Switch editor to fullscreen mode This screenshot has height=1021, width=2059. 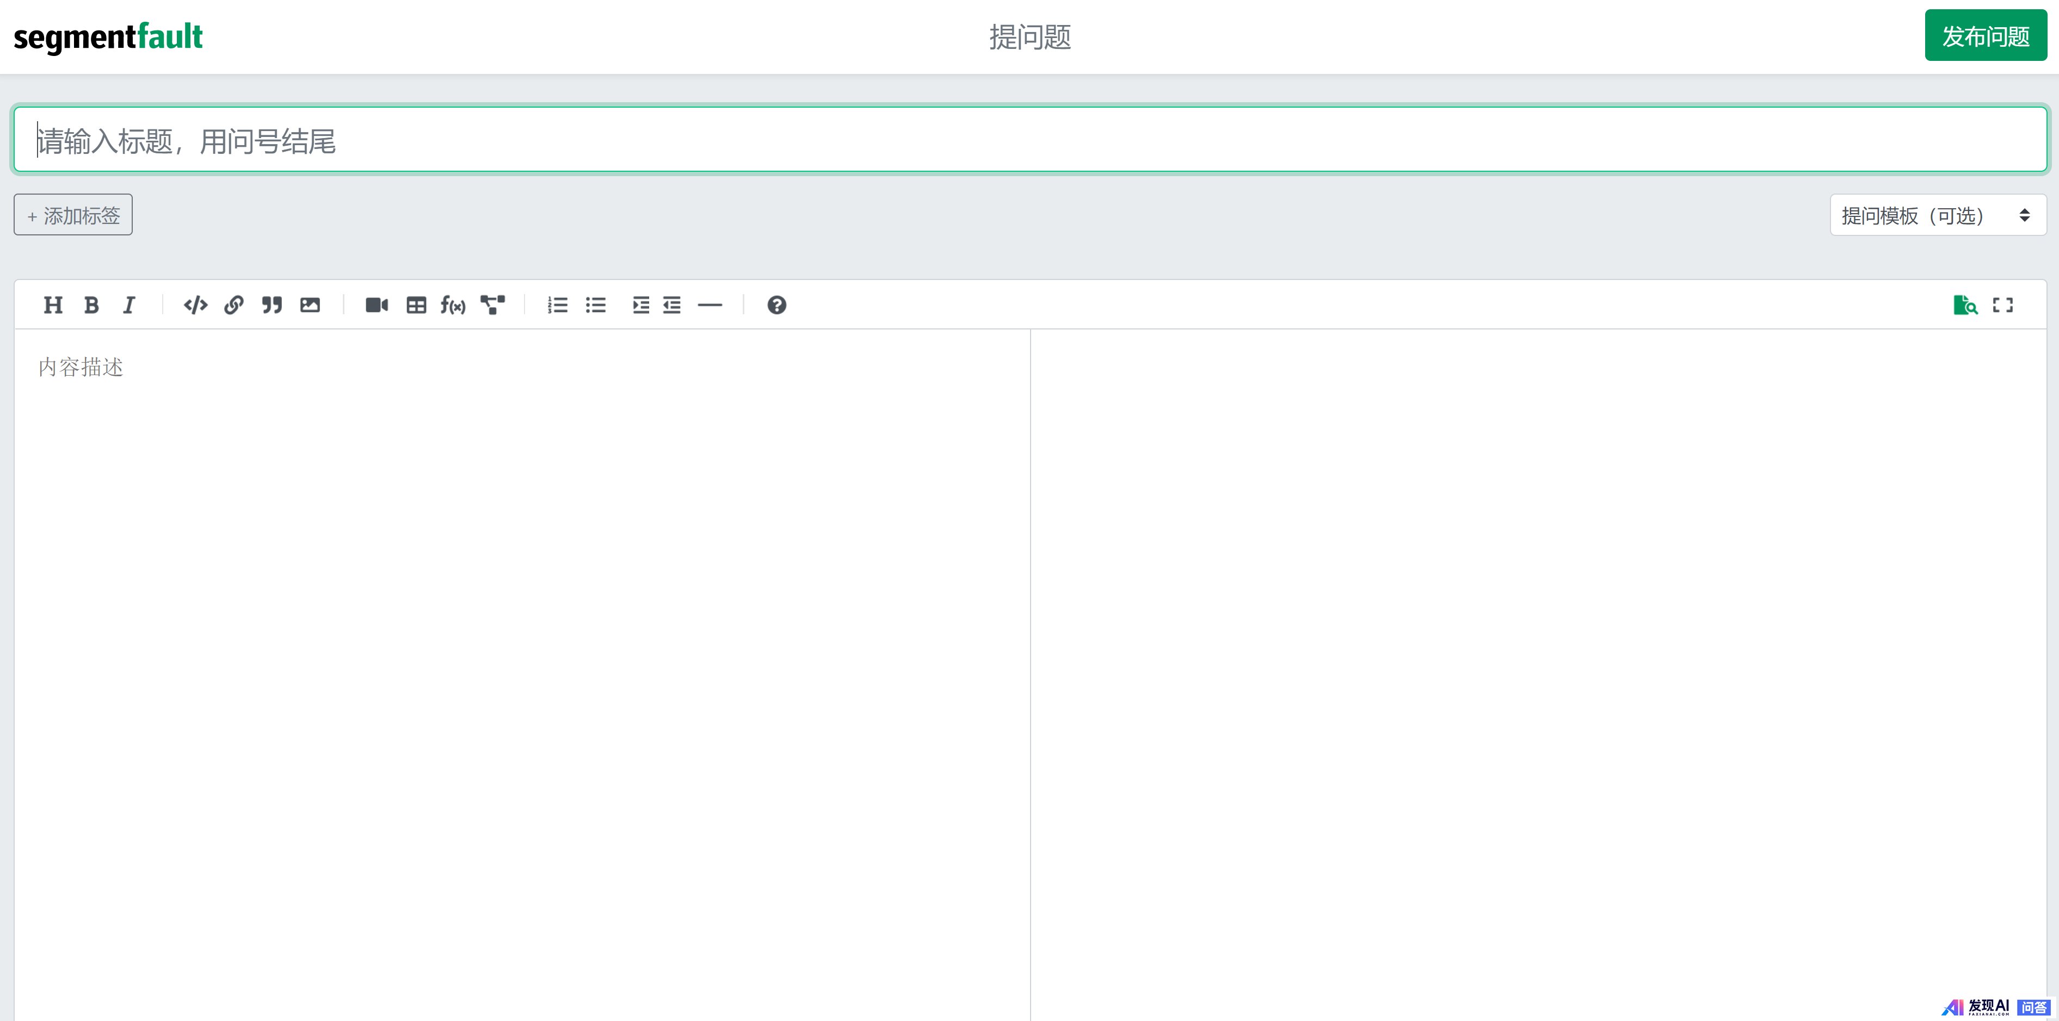[2003, 305]
